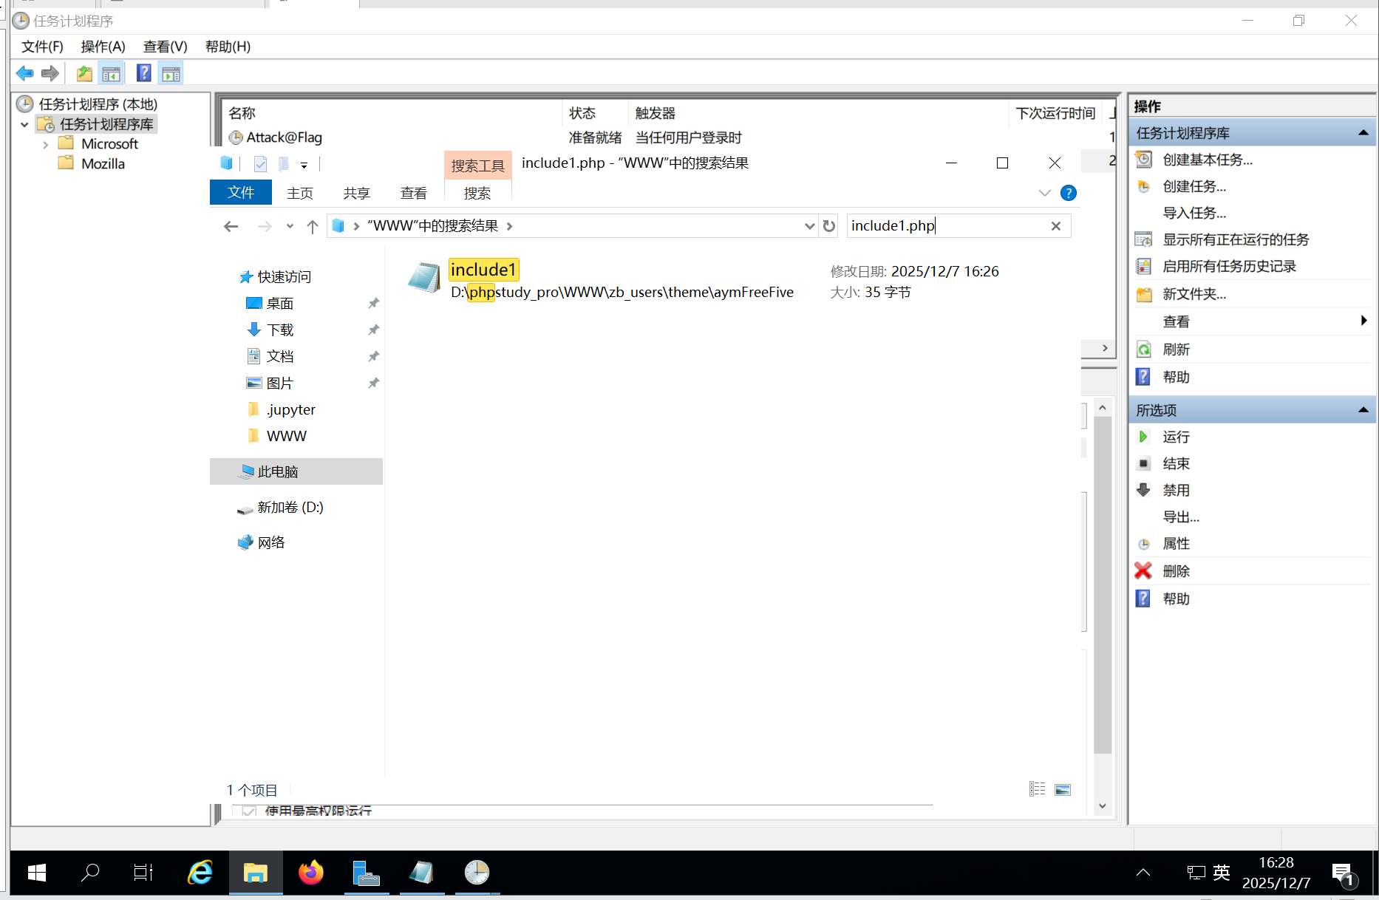Open Internet Explorer from the taskbar
The image size is (1379, 900).
point(200,873)
